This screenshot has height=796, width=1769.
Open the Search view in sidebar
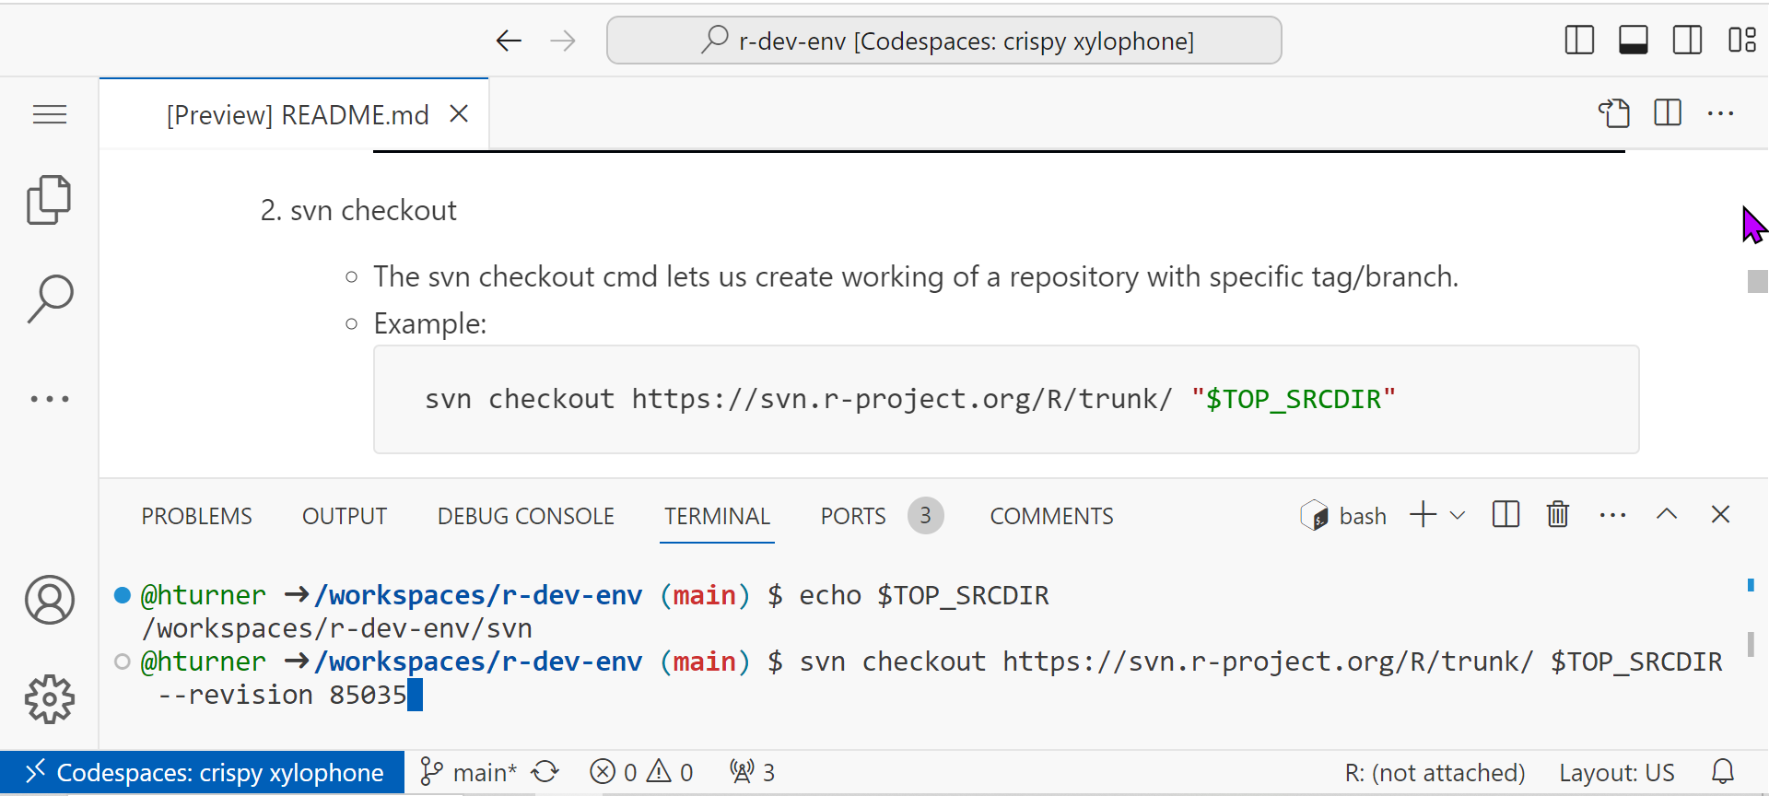50,298
